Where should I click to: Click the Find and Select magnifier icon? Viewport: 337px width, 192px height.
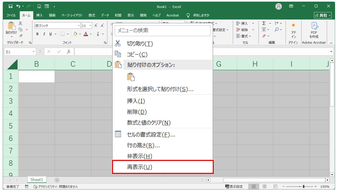click(277, 30)
